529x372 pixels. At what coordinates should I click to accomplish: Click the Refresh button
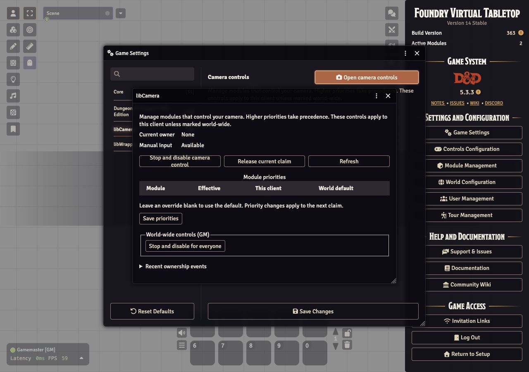coord(349,161)
